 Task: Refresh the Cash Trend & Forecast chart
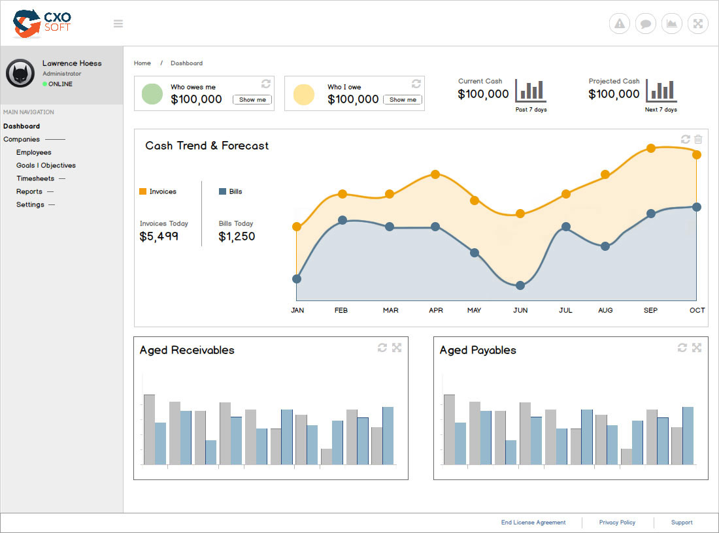tap(685, 139)
